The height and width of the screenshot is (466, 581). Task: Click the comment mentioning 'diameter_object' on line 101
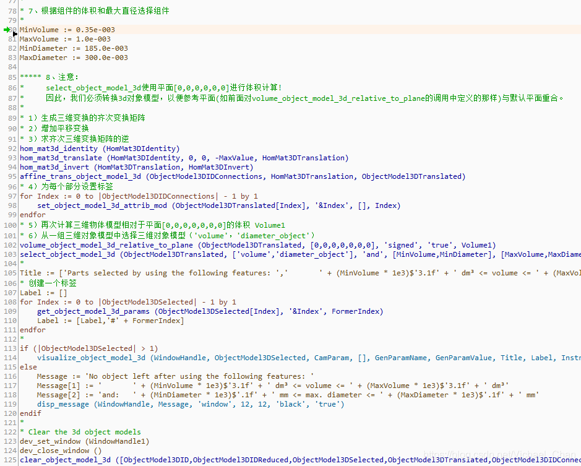[x=167, y=235]
